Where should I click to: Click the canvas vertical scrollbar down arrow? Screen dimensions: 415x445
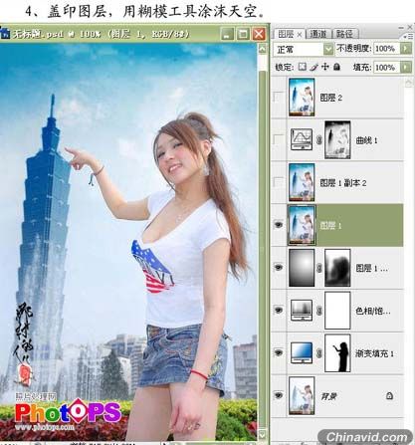(x=262, y=434)
